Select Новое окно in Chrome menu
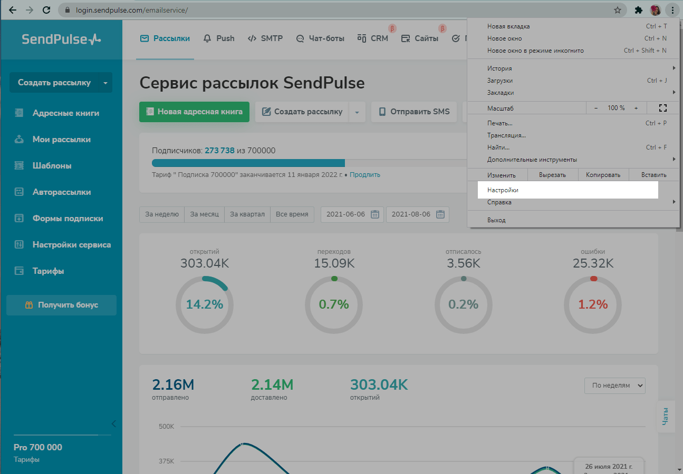This screenshot has height=474, width=683. (573, 38)
